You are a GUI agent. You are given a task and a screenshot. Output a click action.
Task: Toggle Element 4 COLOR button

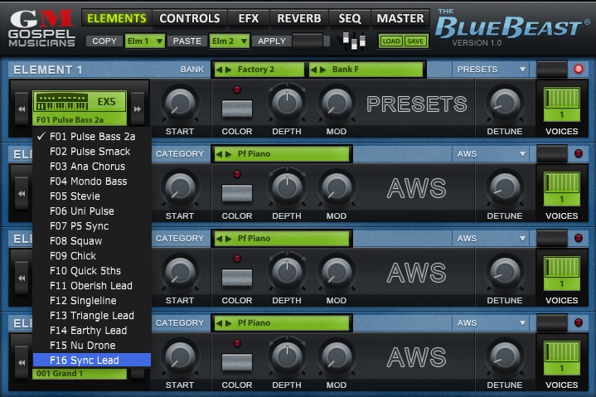237,362
